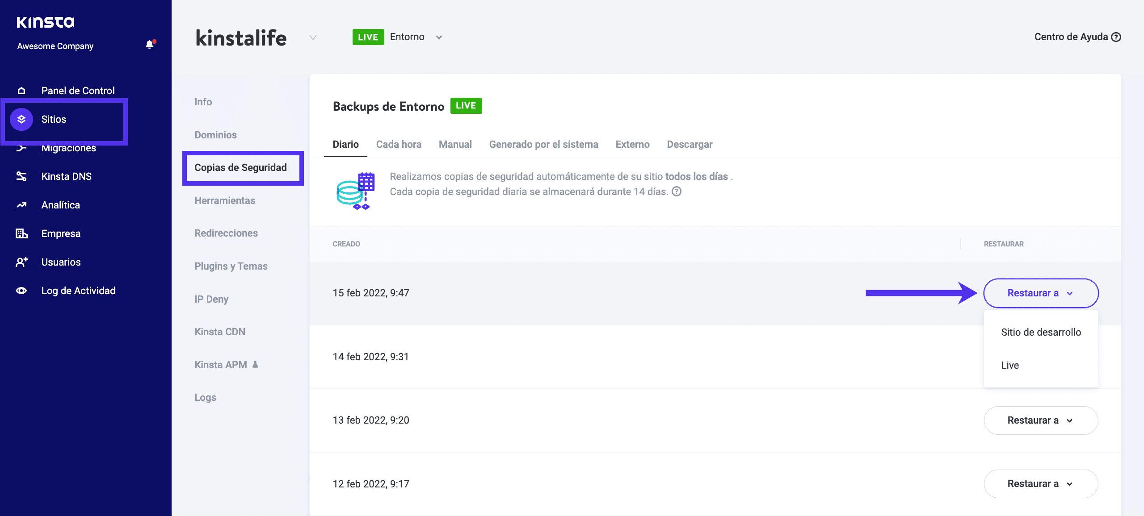
Task: Select Sitio de desarrollo restore option
Action: (x=1040, y=332)
